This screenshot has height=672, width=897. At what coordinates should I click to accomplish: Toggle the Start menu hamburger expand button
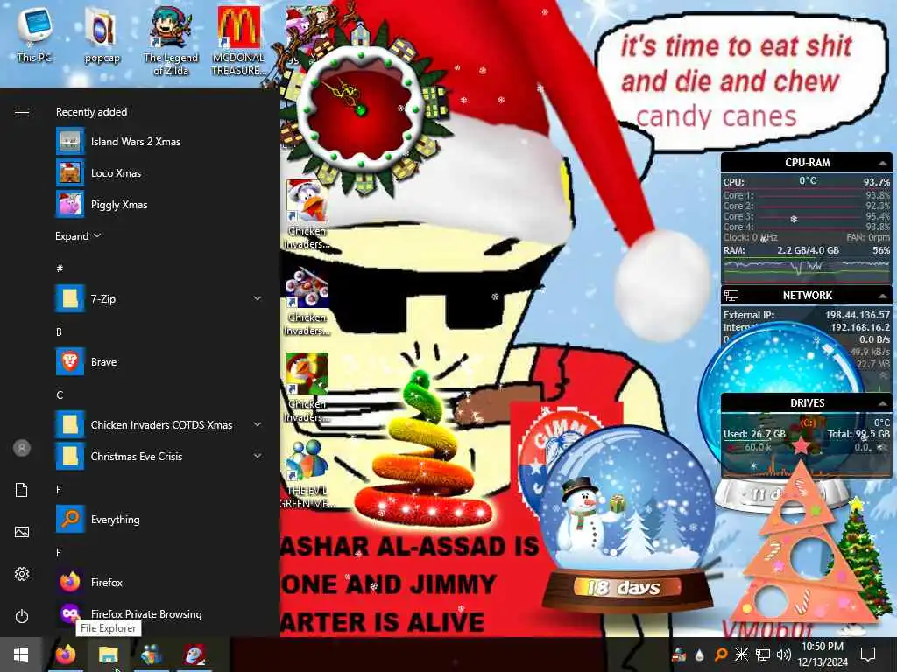tap(22, 112)
